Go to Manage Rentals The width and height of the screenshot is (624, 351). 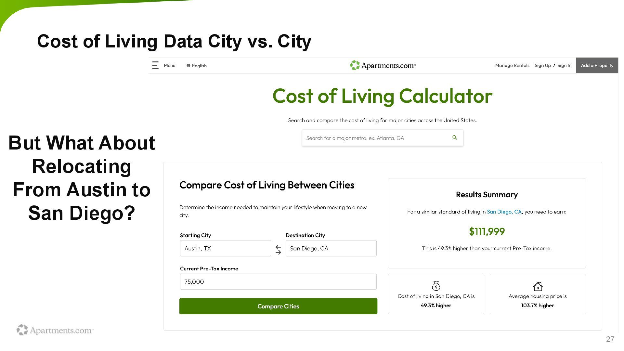click(x=512, y=65)
